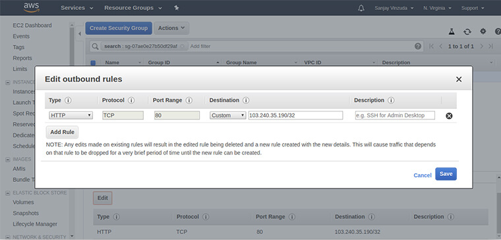The width and height of the screenshot is (501, 240).
Task: Go to previous page of results
Action: point(440,46)
